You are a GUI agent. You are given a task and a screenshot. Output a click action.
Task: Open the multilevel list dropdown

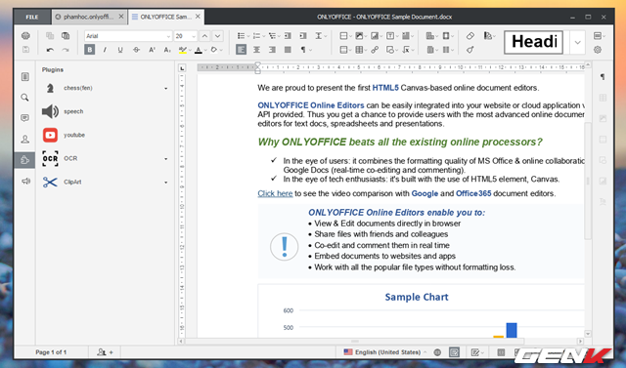280,36
